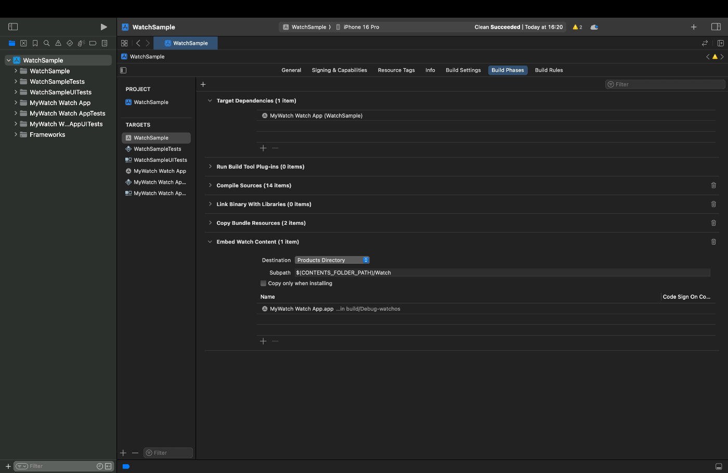Viewport: 728px width, 473px height.
Task: Click the build phases Filter field
Action: click(666, 84)
